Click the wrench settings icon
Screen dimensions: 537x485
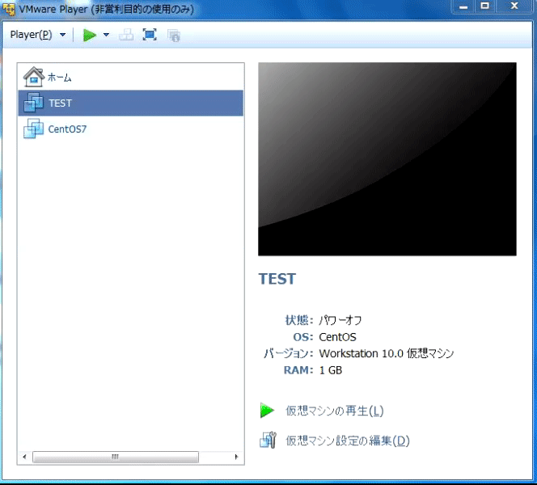268,441
